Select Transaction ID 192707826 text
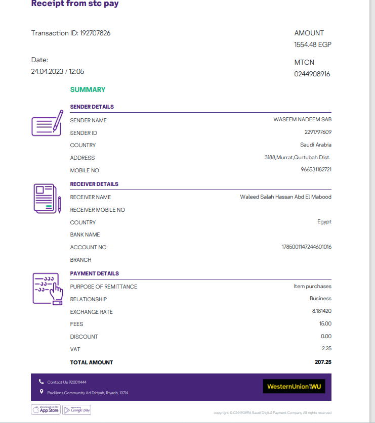375x423 pixels. click(x=71, y=33)
